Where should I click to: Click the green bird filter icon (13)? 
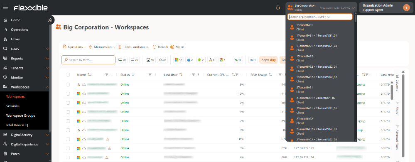pos(238,60)
